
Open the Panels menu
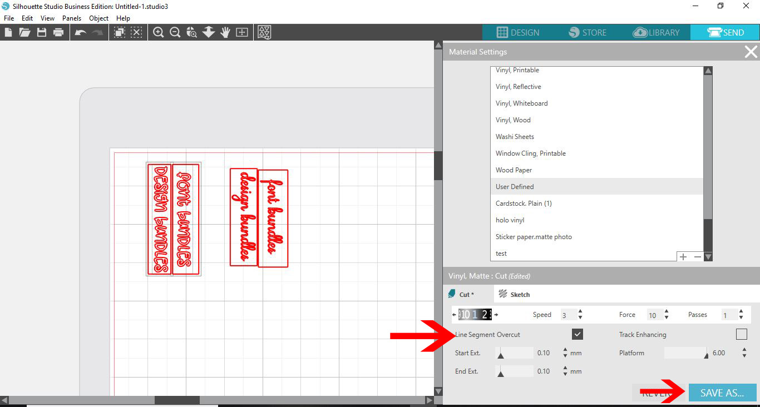72,18
